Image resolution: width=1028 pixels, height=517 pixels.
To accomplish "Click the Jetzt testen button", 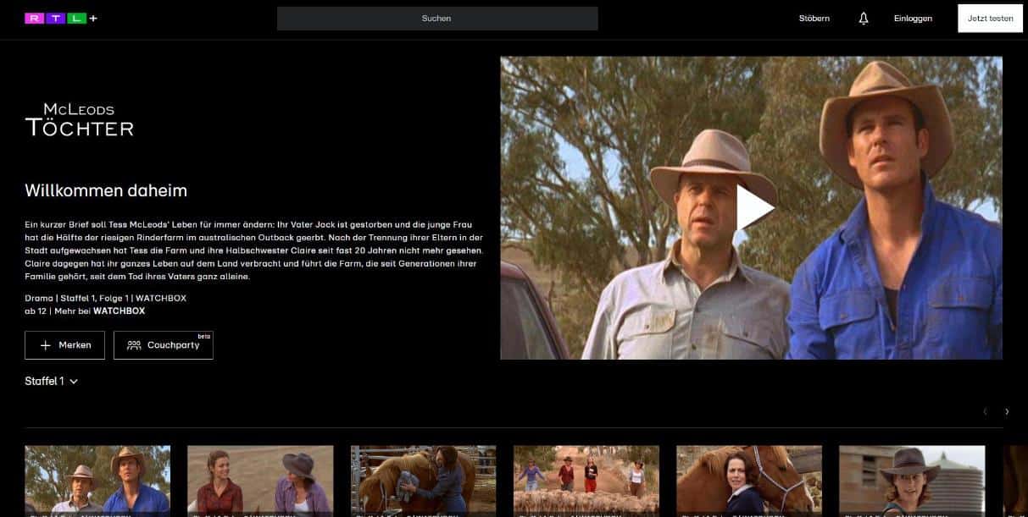I will point(990,19).
